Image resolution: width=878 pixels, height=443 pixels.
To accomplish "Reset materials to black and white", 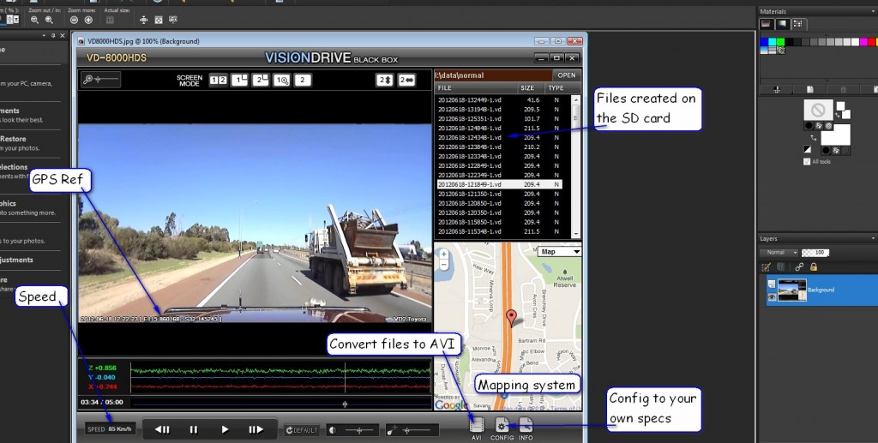I will [807, 149].
